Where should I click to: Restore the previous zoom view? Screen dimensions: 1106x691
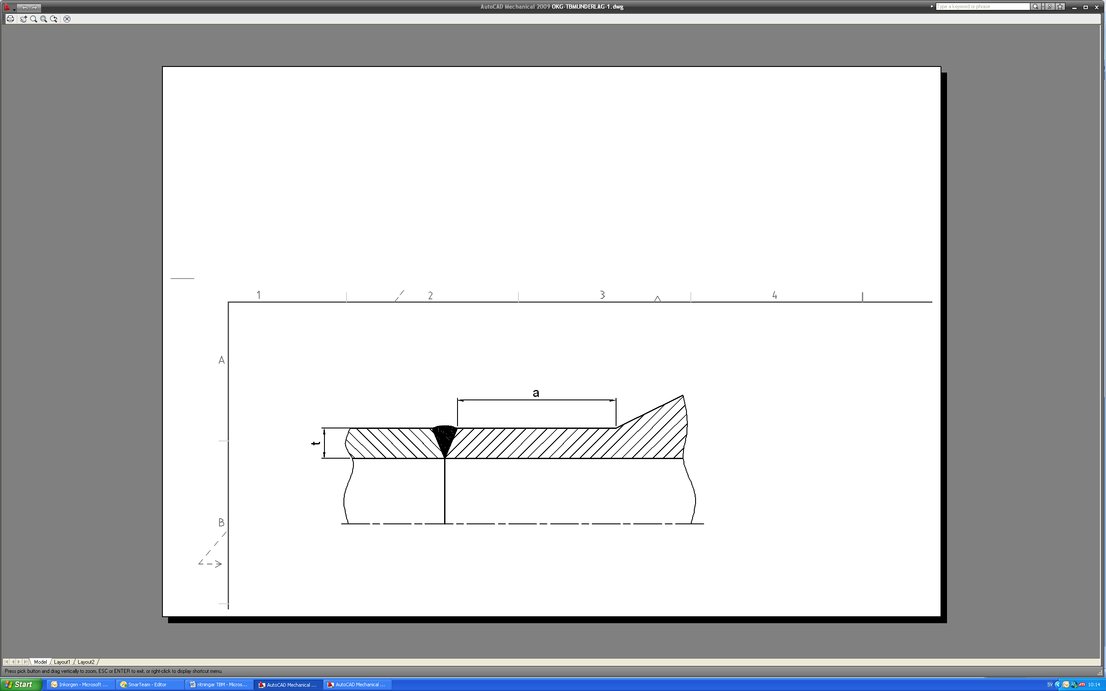click(x=54, y=19)
